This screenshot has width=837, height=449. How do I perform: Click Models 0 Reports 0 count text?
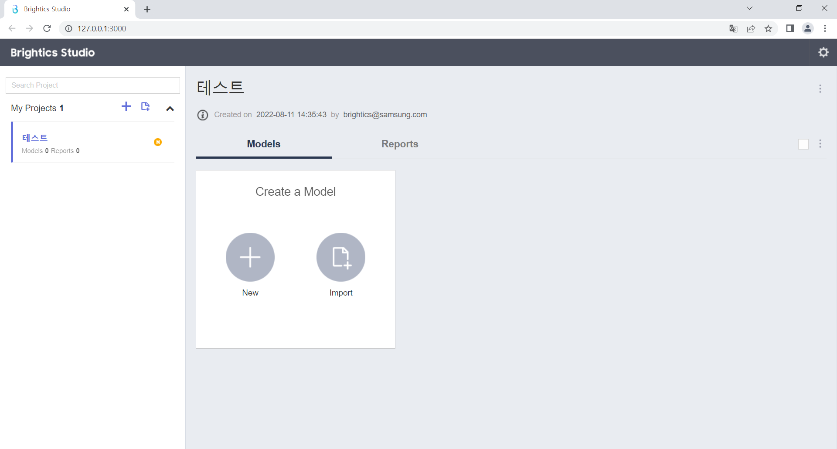[51, 151]
